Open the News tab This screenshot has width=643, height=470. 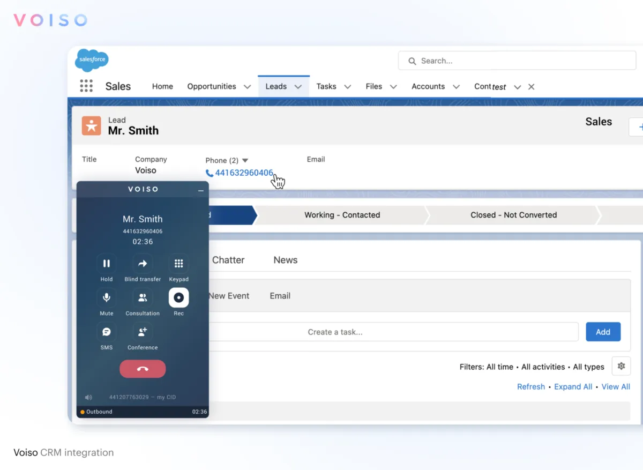pyautogui.click(x=285, y=260)
